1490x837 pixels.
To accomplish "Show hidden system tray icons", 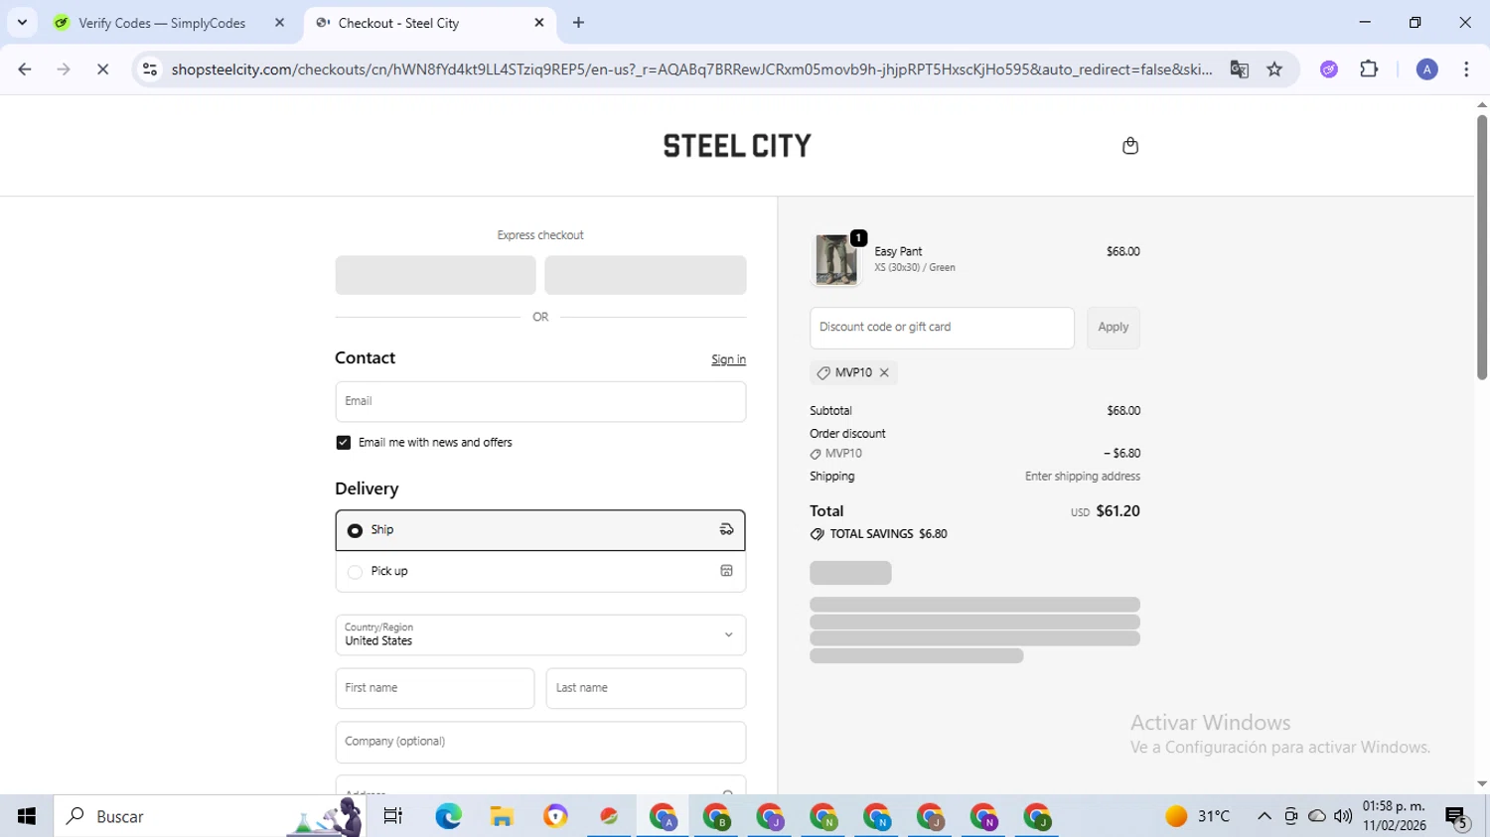I will click(1264, 816).
